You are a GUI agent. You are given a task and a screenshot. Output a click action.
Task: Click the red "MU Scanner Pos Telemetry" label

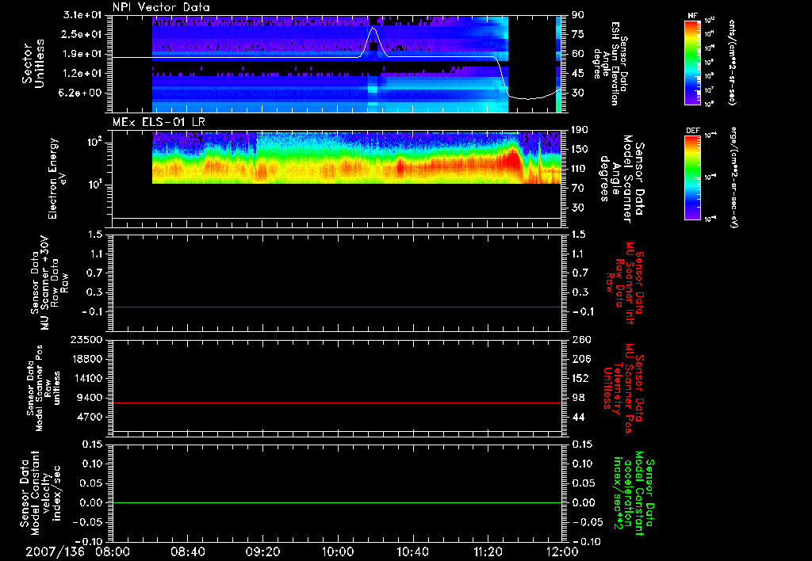623,388
